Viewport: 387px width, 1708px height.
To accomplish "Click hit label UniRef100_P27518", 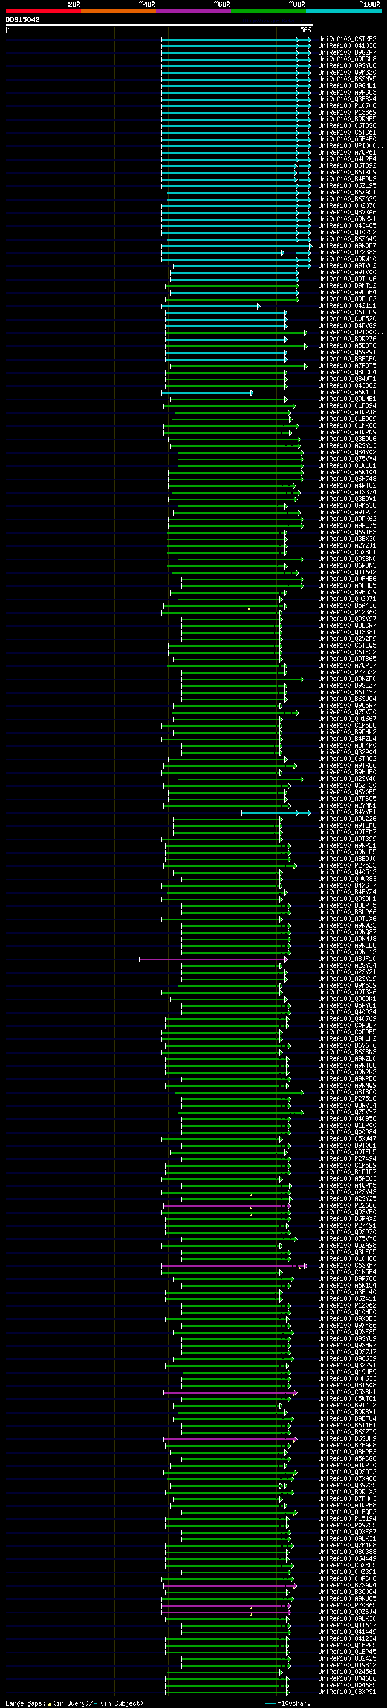I will [x=347, y=1098].
